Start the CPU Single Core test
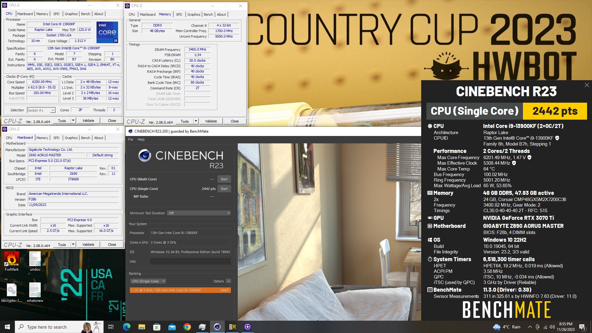The height and width of the screenshot is (333, 592). pyautogui.click(x=224, y=189)
